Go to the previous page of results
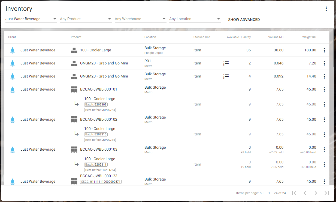The image size is (336, 202). point(305,193)
